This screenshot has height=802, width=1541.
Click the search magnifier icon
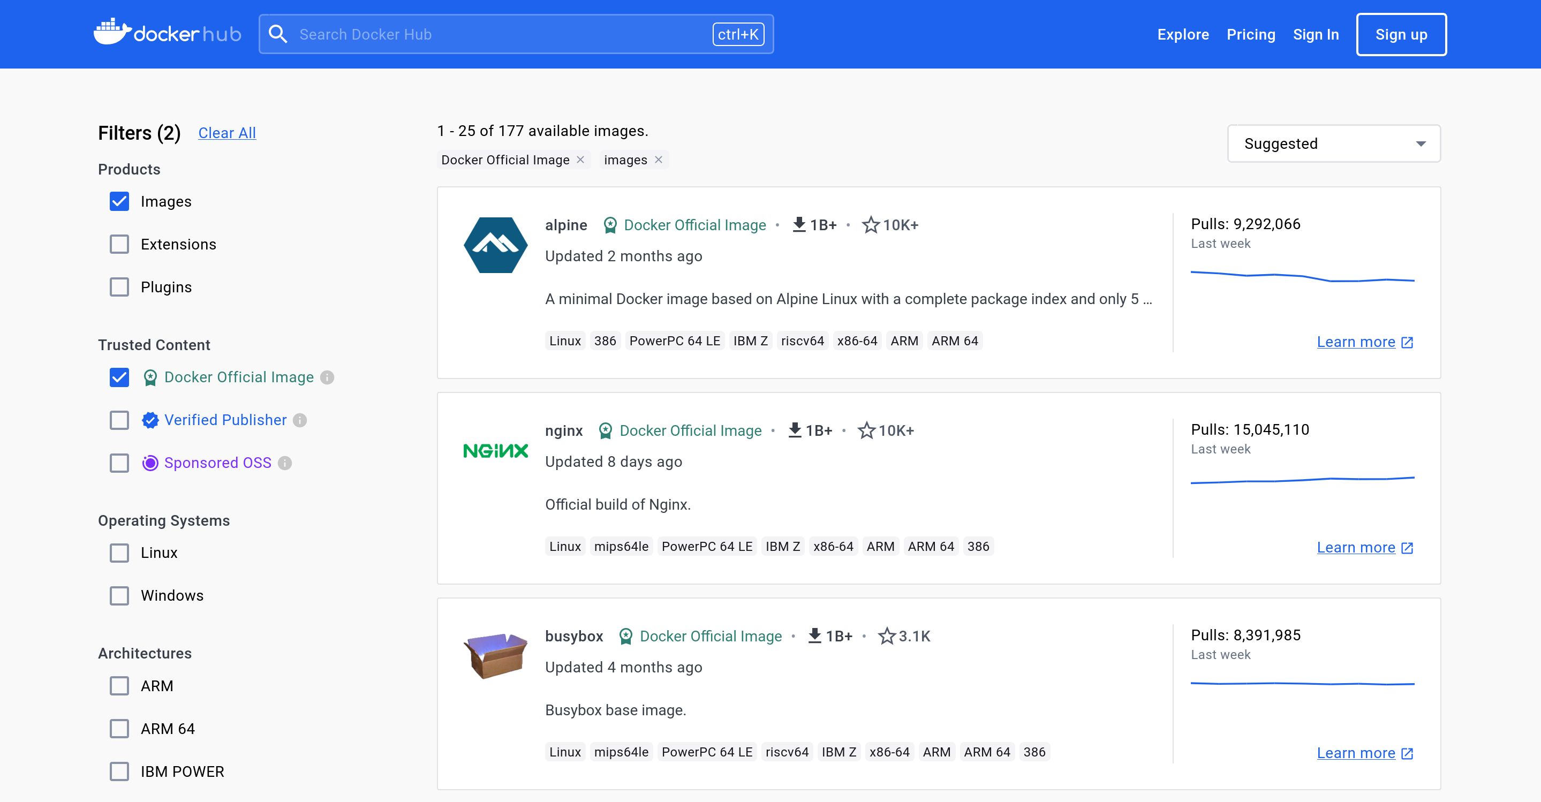coord(277,34)
